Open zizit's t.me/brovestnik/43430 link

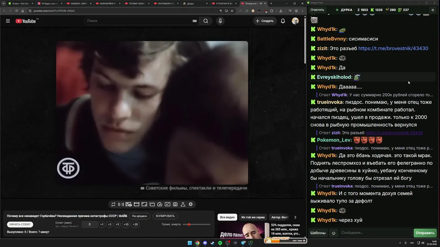(x=393, y=48)
